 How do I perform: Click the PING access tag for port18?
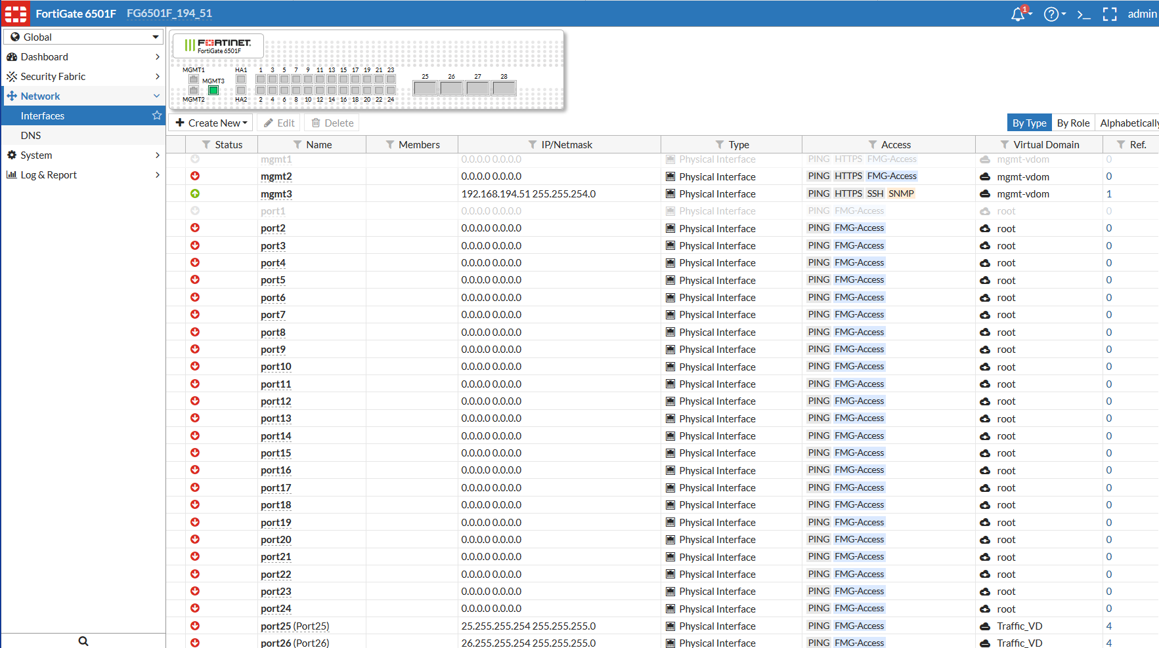(819, 504)
